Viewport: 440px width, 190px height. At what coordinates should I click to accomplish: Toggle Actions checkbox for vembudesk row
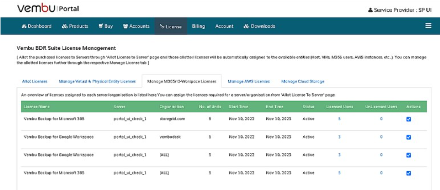(x=409, y=137)
